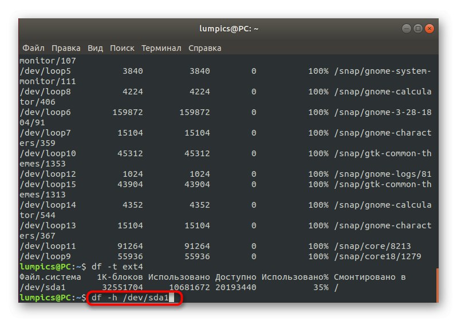Image resolution: width=457 pixels, height=321 pixels.
Task: Click the value 20193440
Action: click(236, 287)
